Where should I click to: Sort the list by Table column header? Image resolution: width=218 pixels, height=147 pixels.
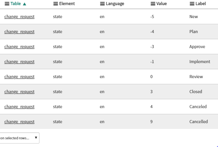point(16,3)
